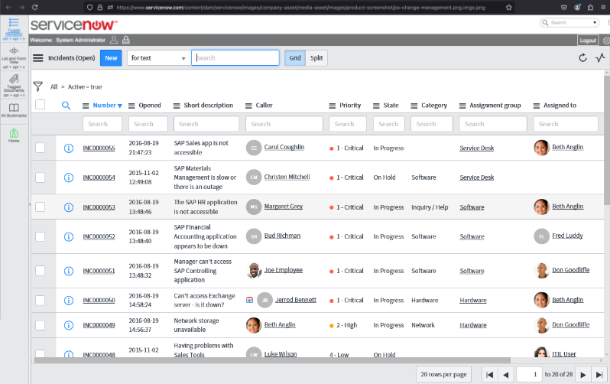Viewport: 610px width, 384px height.
Task: Open the Opened column options menu
Action: [x=131, y=106]
